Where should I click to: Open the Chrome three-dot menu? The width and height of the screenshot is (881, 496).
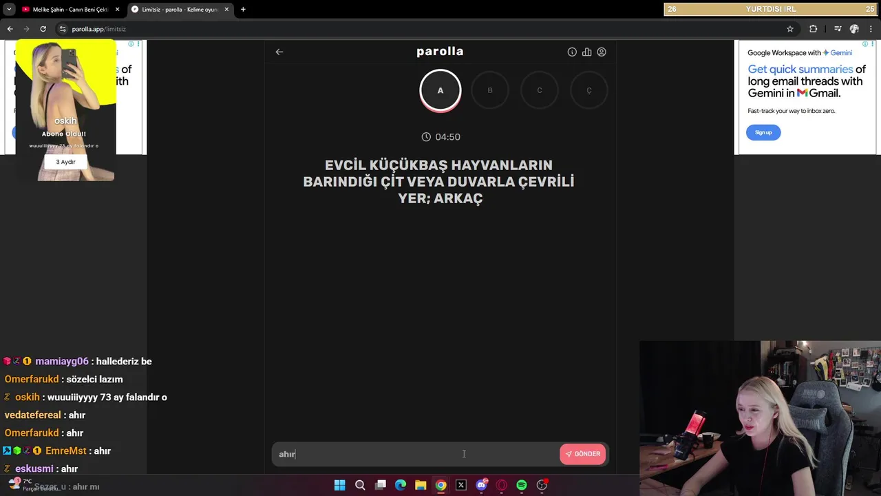click(x=871, y=29)
